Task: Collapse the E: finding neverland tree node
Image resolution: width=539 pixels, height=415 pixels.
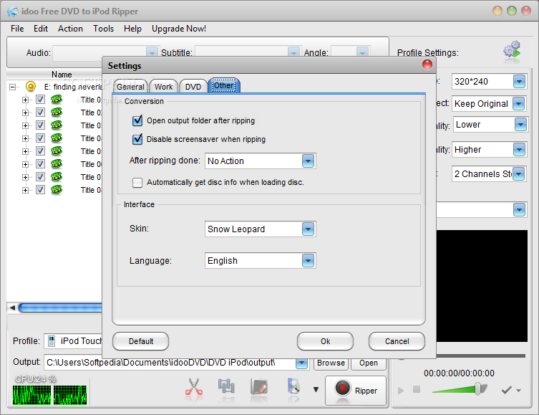Action: coord(12,87)
